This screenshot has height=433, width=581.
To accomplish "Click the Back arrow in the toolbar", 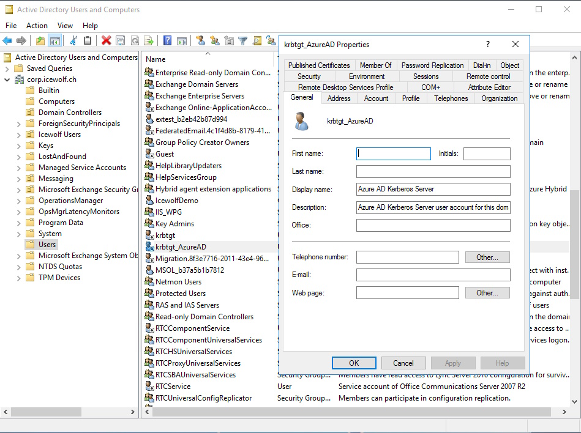I will [7, 40].
